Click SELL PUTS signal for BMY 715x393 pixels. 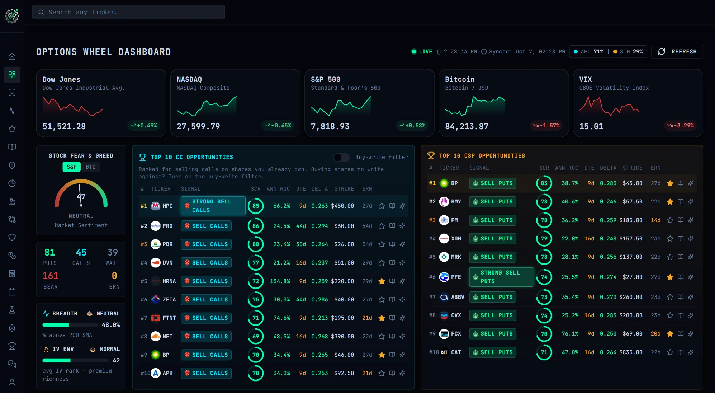click(x=493, y=202)
